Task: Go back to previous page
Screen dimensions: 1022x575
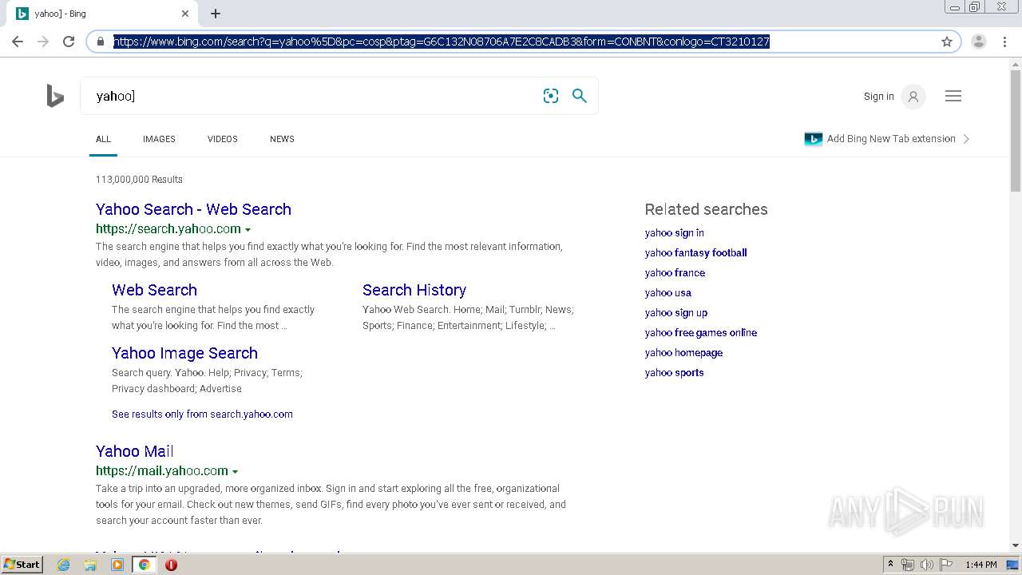Action: (x=18, y=42)
